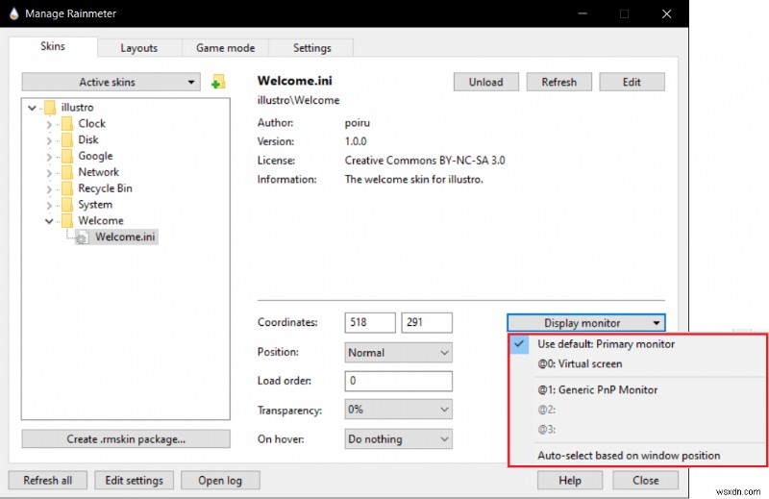Click the Welcome folder icon
The width and height of the screenshot is (769, 499).
click(x=67, y=220)
